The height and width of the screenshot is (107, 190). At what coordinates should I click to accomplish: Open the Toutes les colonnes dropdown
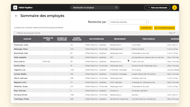pos(129,22)
